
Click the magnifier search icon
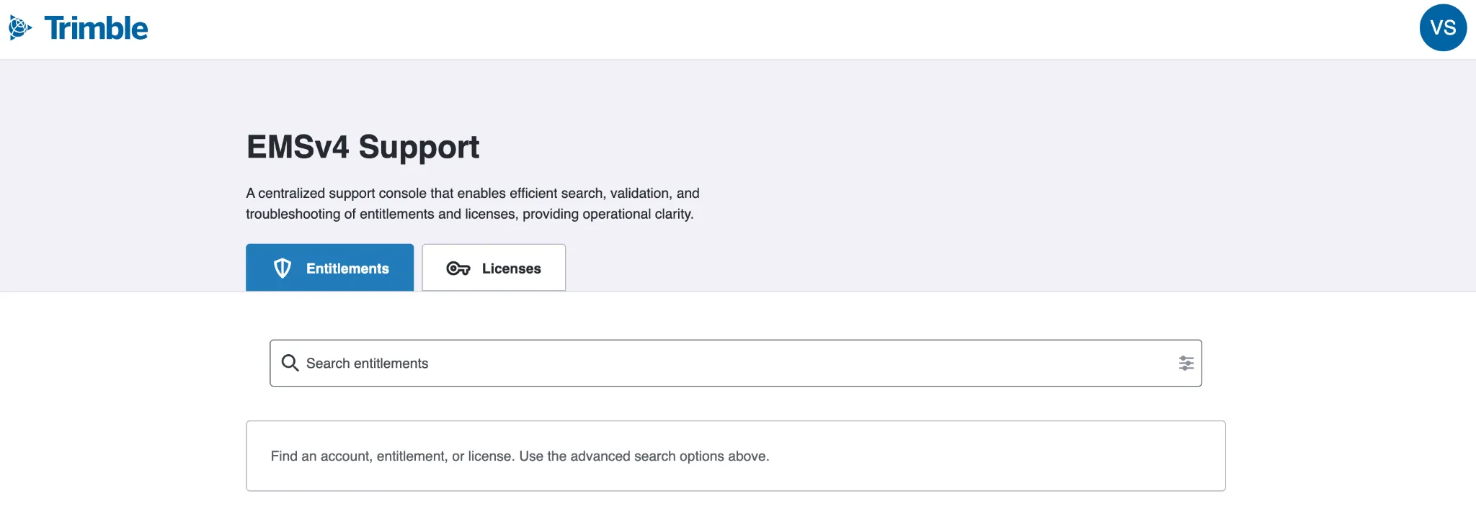tap(290, 363)
